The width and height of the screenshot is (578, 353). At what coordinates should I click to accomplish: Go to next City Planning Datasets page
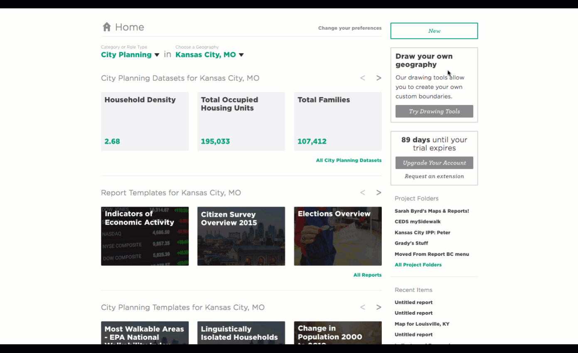point(379,78)
